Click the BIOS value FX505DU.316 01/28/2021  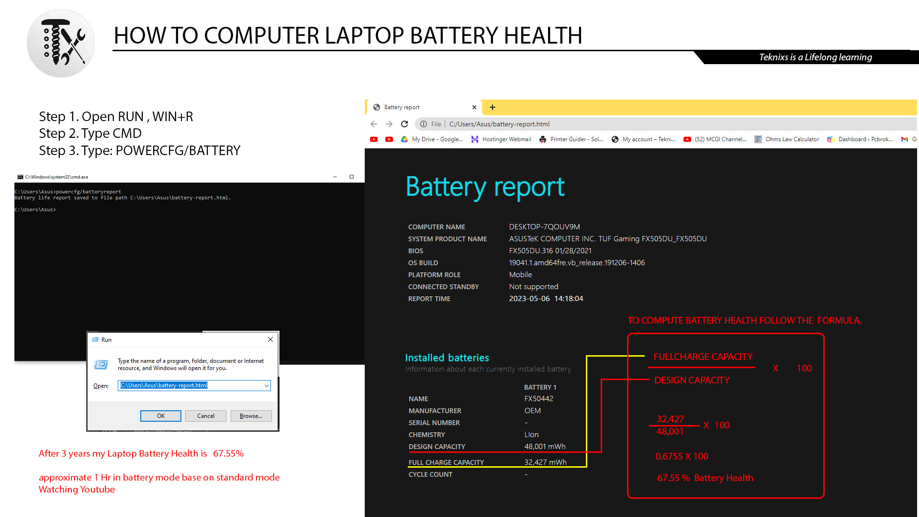tap(550, 251)
